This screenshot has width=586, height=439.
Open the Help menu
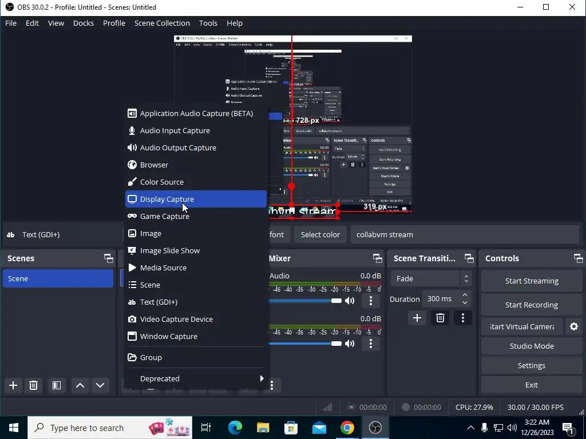[234, 23]
